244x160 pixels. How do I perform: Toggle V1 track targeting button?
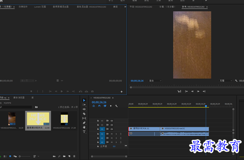[102, 129]
